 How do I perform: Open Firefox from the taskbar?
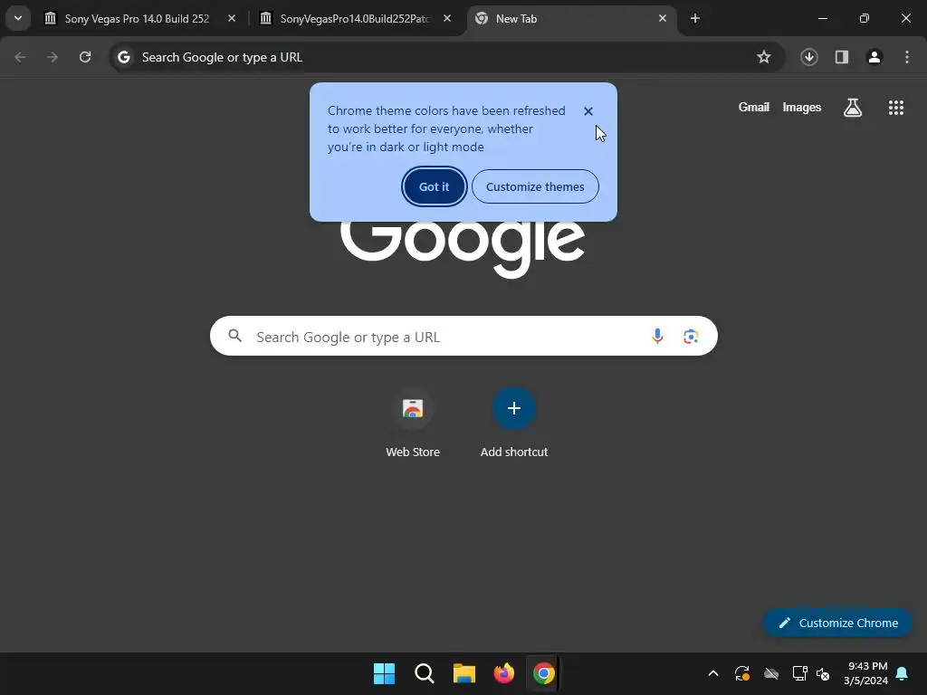click(503, 673)
